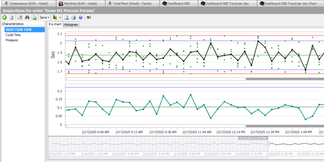Screen dimensions: 324x162
Task: Click x-axis label 2/17/2025 12:39 PM
Action: [x=265, y=132]
